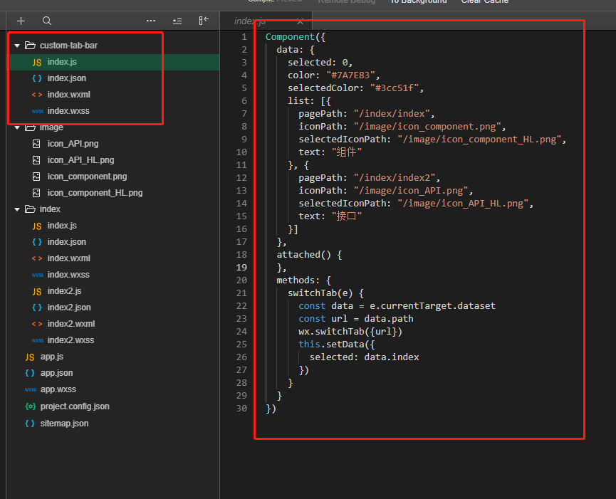Click the wxss icon beside index2.wxss
616x499 pixels.
[38, 340]
